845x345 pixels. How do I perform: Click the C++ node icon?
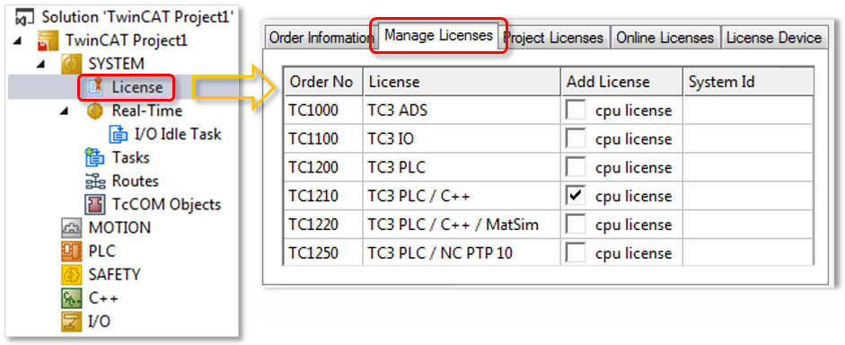71,298
